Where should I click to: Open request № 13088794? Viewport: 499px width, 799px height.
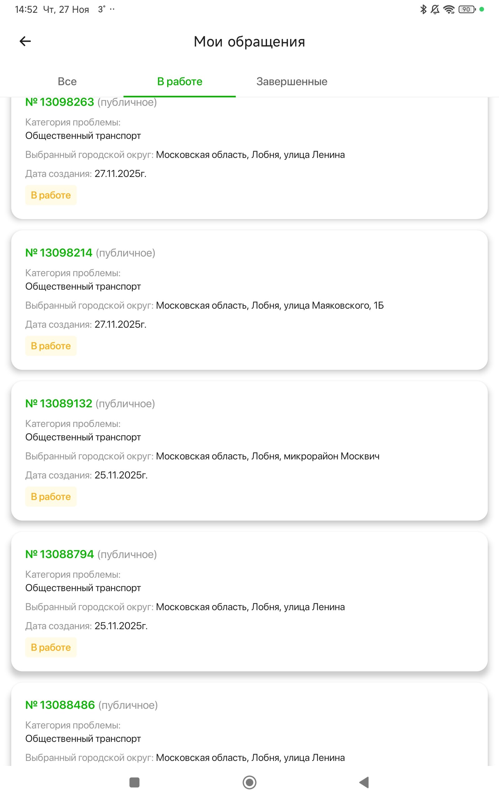60,554
